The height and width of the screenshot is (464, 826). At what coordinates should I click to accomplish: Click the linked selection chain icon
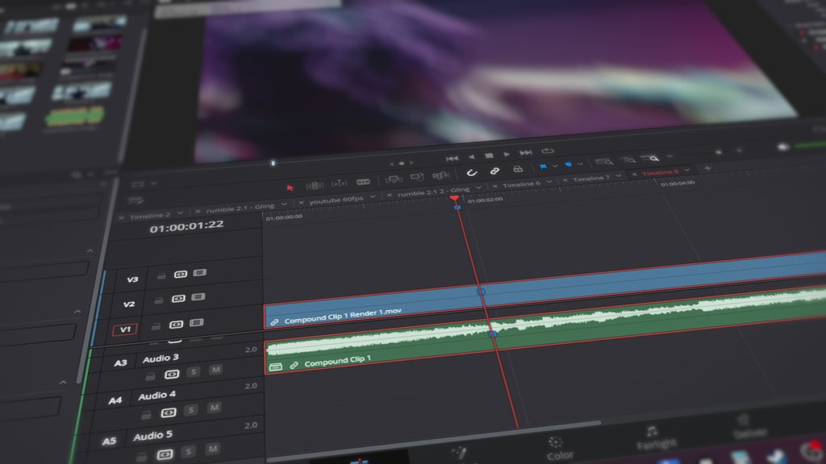495,170
